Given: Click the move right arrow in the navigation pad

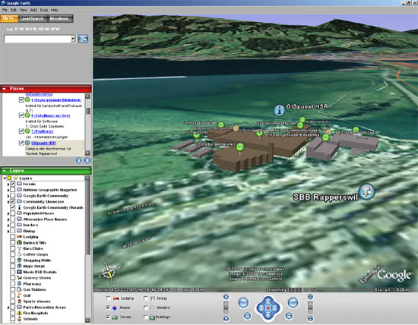Looking at the screenshot, I should (275, 308).
